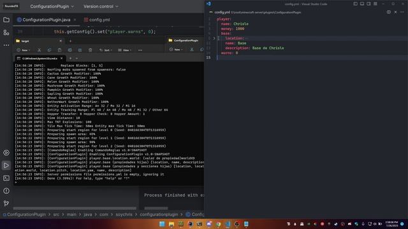Image resolution: width=408 pixels, height=229 pixels.
Task: Open the Structure tool window in IntelliJ
Action: (x=6, y=32)
